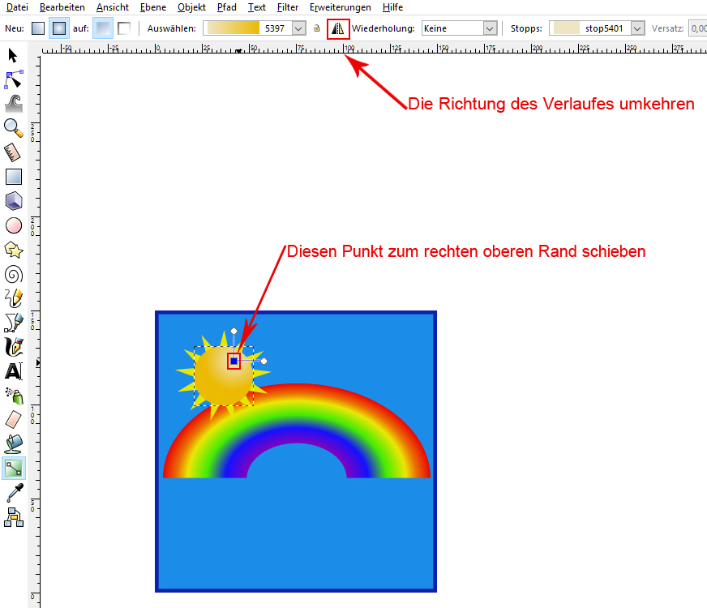This screenshot has width=707, height=608.
Task: Click the right white gradient radius handle
Action: pyautogui.click(x=264, y=361)
